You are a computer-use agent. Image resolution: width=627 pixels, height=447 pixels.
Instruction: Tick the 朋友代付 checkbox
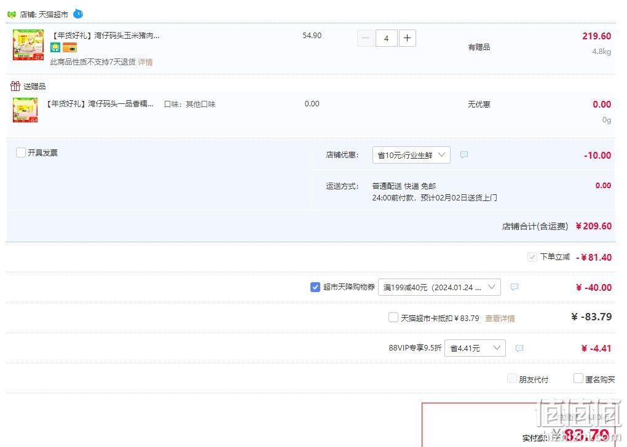coord(512,378)
